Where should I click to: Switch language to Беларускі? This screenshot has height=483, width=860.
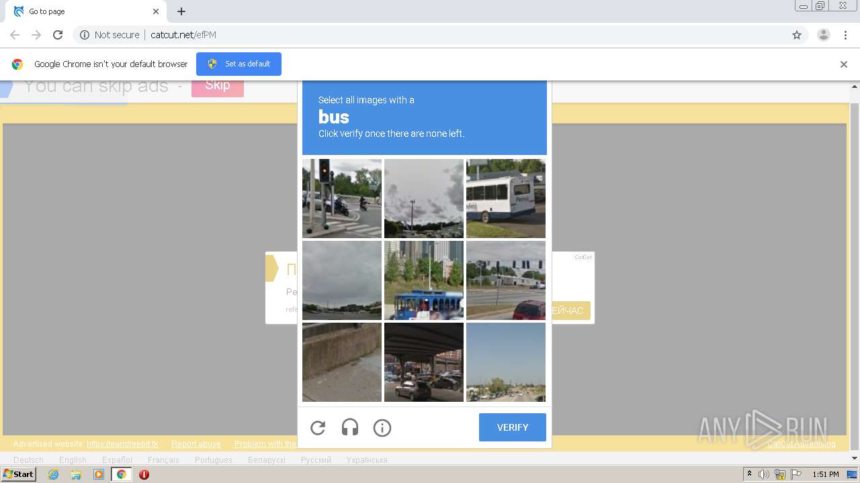click(x=267, y=460)
